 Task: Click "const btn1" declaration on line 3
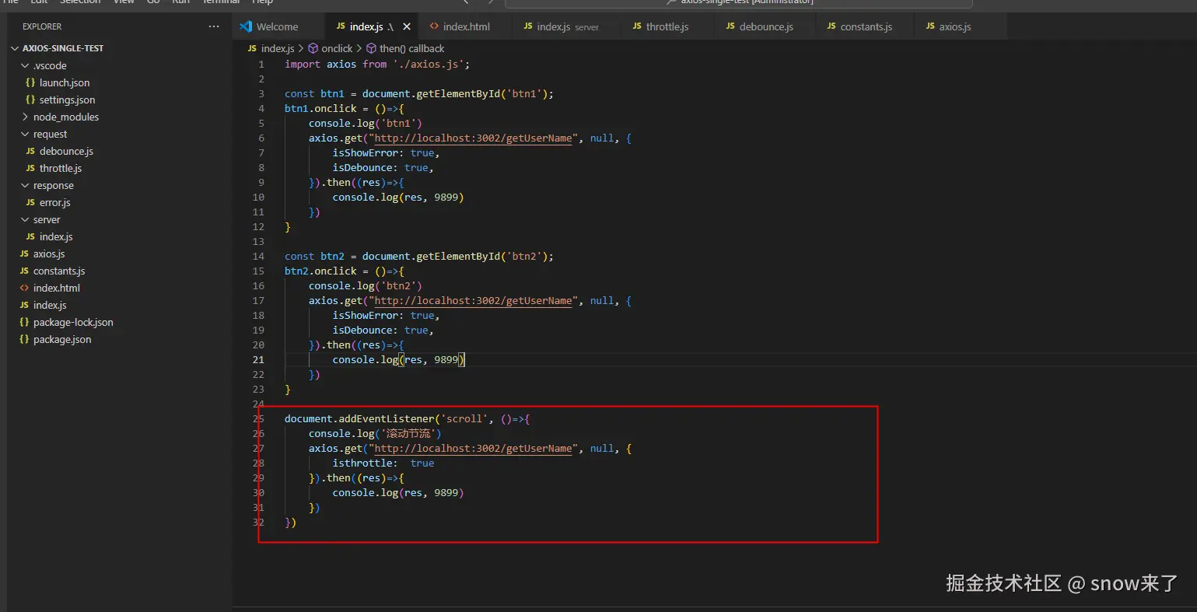314,94
